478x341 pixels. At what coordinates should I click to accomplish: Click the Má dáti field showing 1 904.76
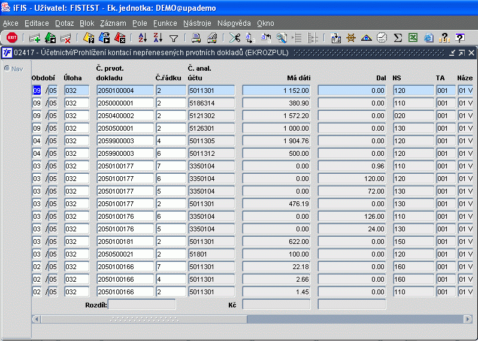[x=276, y=141]
